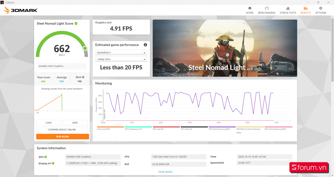The width and height of the screenshot is (334, 177).
Task: Open the Benchmarks gauge icon
Action: tap(267, 8)
